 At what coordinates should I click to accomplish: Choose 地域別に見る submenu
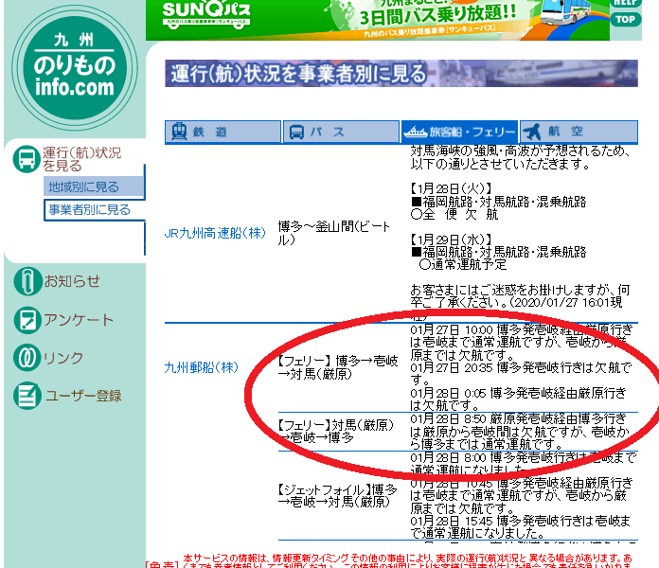pos(94,186)
